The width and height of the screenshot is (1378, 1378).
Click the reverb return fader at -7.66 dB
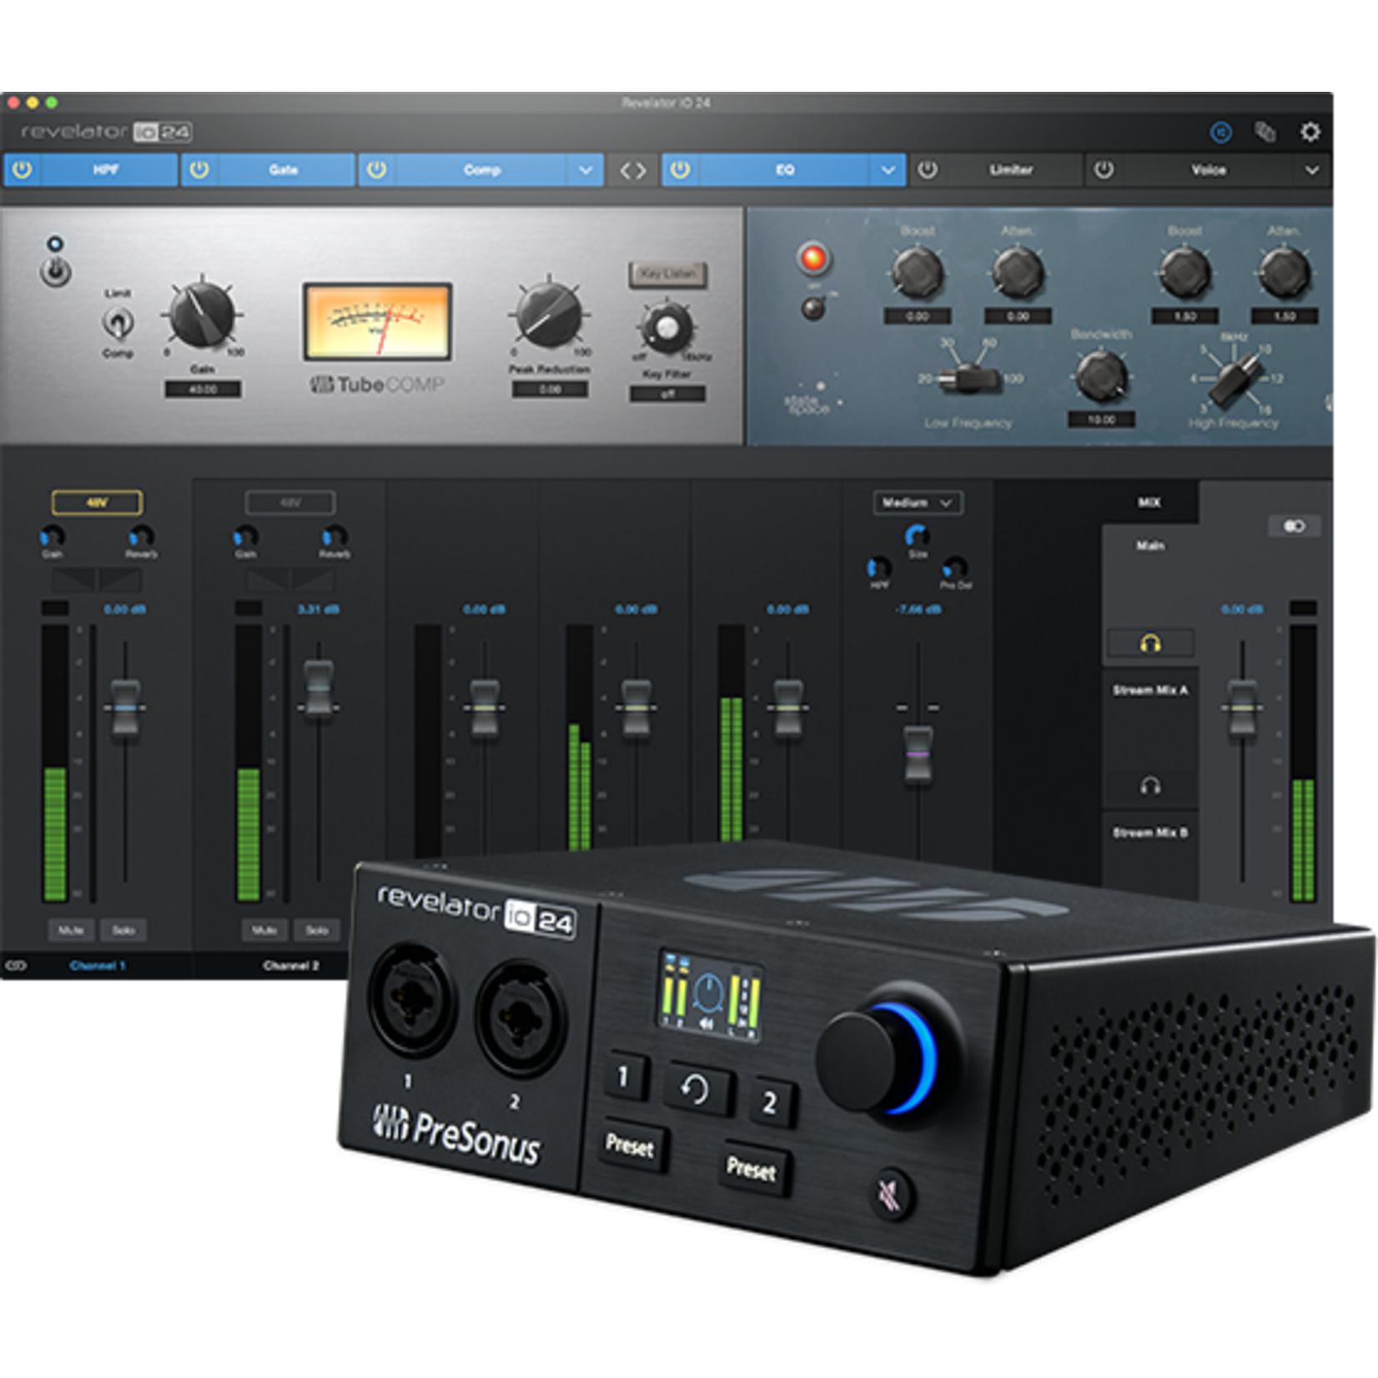click(x=918, y=755)
